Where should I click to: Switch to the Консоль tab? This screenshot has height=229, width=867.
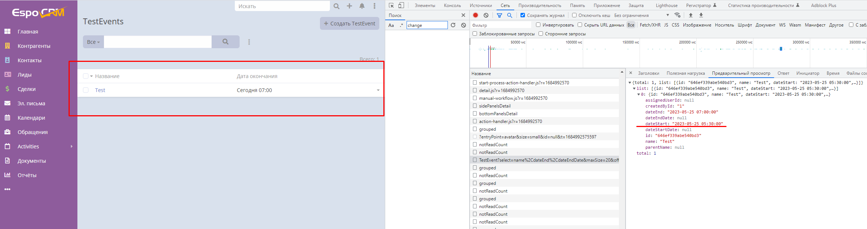452,6
